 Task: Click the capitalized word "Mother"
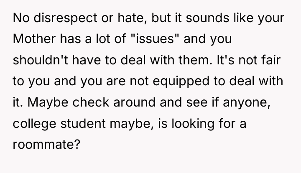click(34, 38)
